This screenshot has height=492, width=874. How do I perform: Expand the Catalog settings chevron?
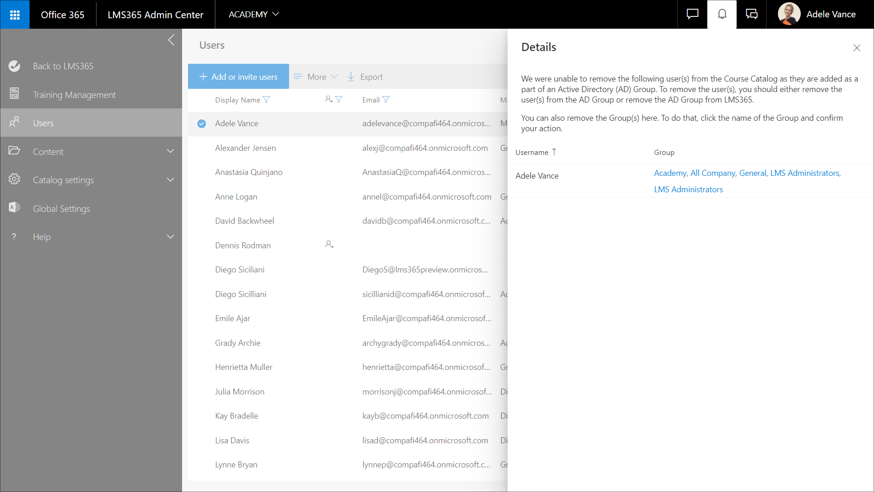tap(171, 179)
